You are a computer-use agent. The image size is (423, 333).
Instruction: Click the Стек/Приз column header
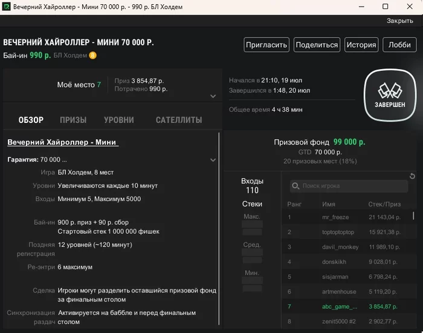pyautogui.click(x=384, y=205)
